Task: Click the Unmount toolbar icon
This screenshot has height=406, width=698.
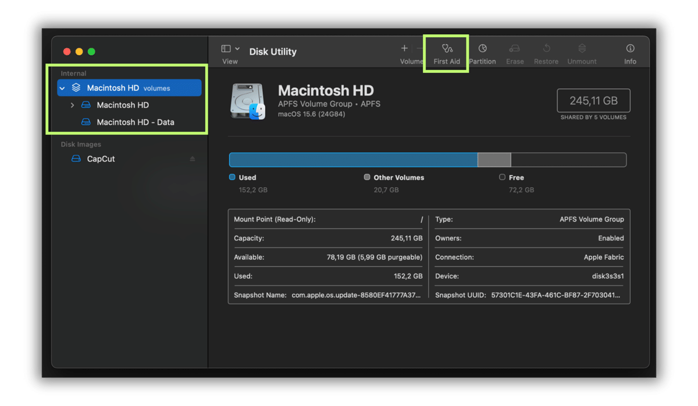Action: click(x=582, y=49)
